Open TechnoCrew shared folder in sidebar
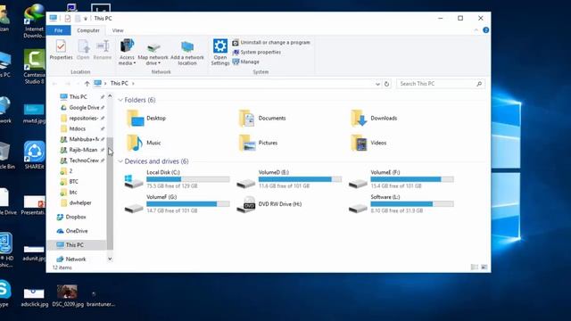 click(x=84, y=160)
